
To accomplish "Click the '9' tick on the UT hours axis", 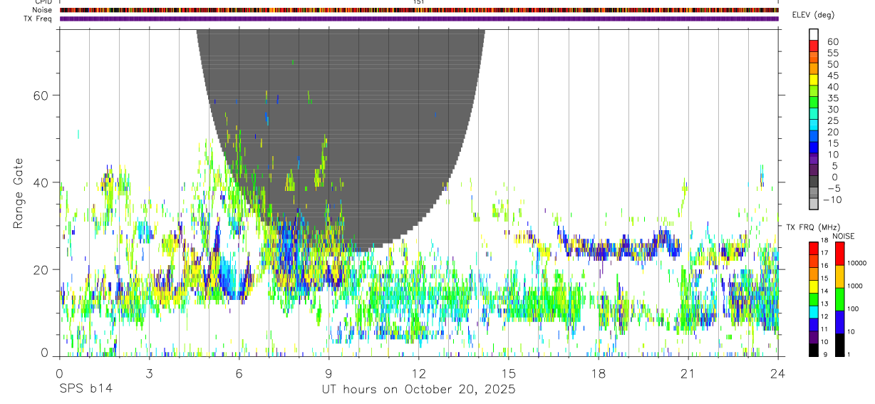I will (328, 373).
